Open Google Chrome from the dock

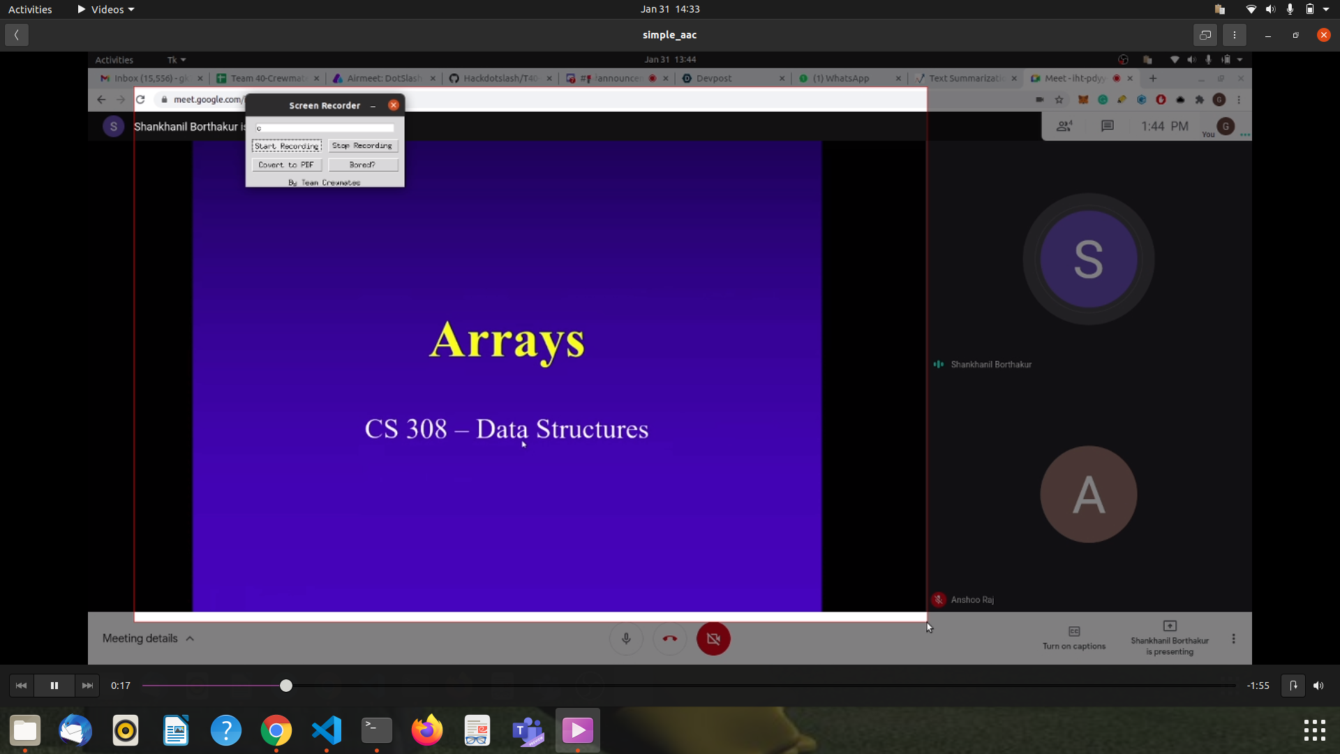click(x=276, y=730)
